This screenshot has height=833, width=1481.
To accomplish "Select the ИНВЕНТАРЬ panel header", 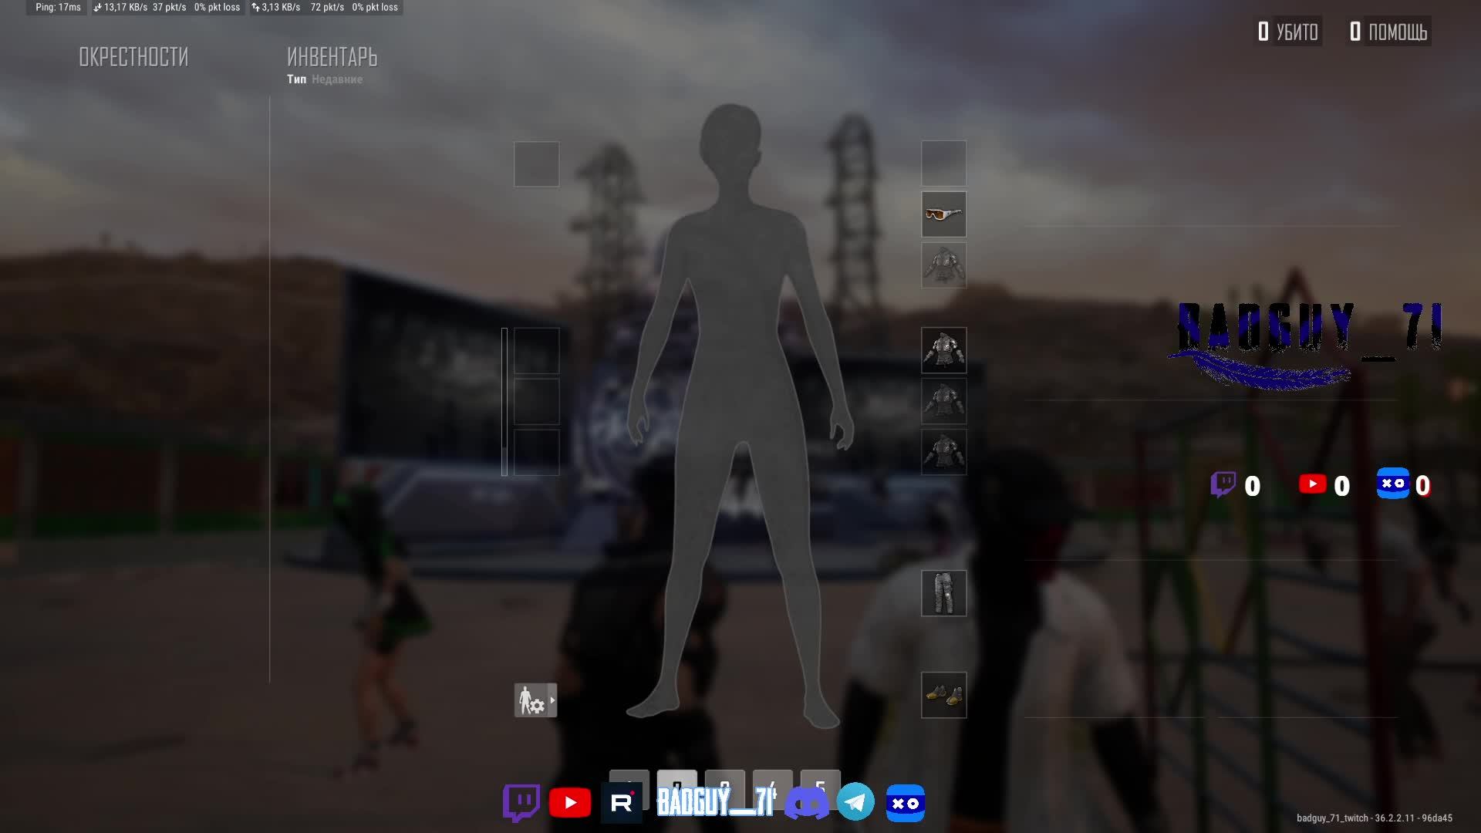I will pos(332,57).
